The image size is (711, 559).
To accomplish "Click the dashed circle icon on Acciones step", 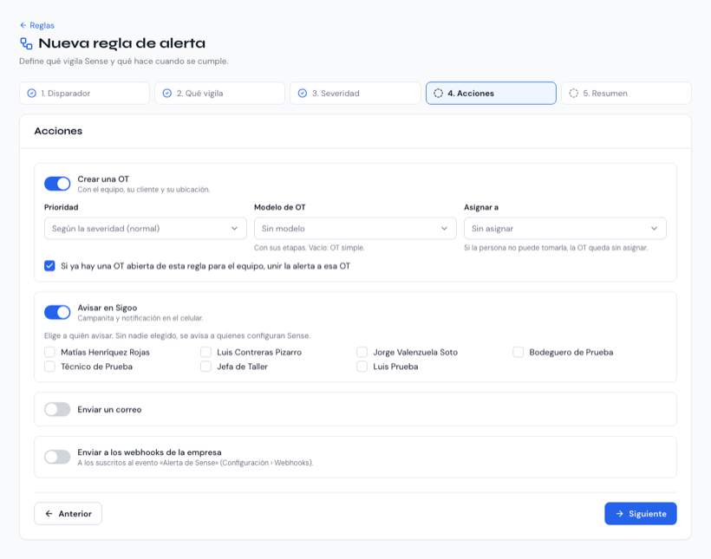I will click(x=438, y=94).
